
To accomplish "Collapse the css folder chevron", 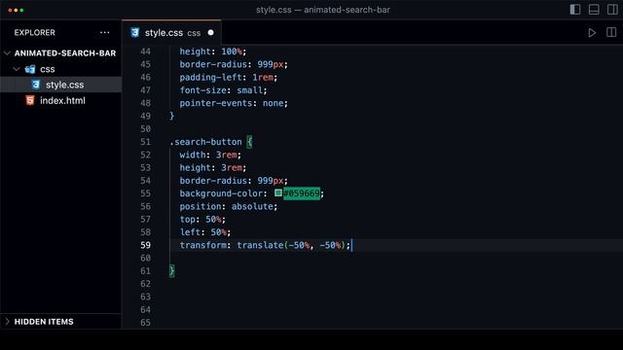I will tap(17, 69).
